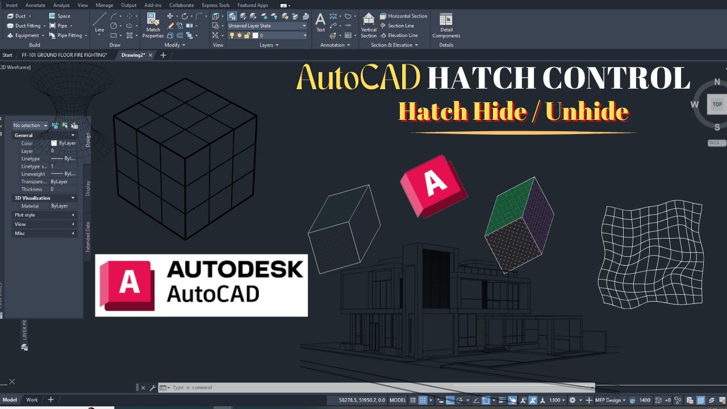The height and width of the screenshot is (409, 727).
Task: Switch to the Manage ribbon tab
Action: coord(105,5)
